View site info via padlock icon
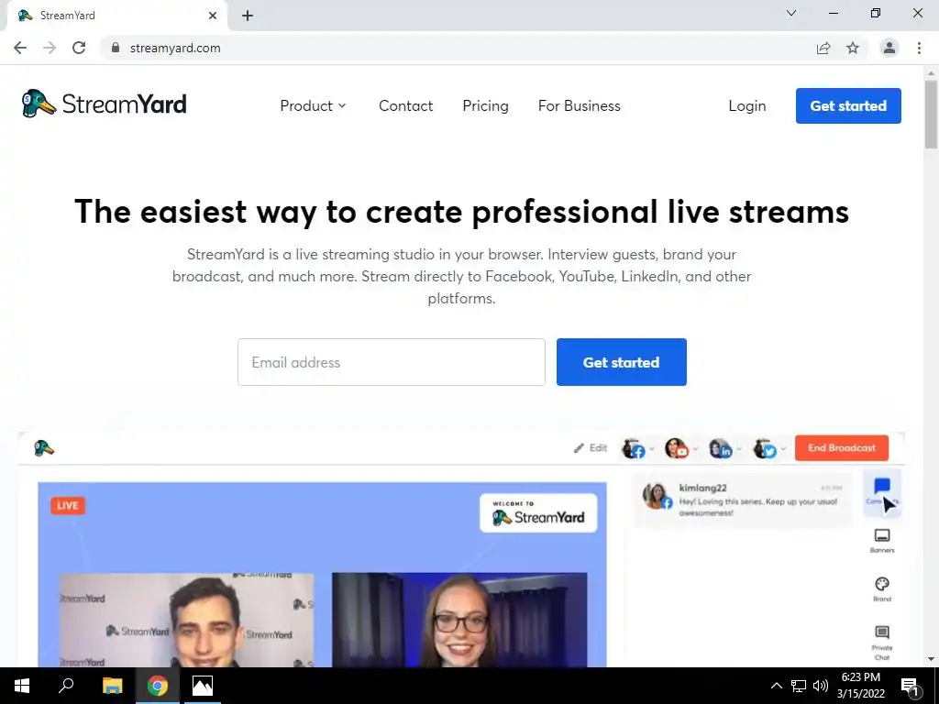This screenshot has height=704, width=939. click(x=116, y=48)
